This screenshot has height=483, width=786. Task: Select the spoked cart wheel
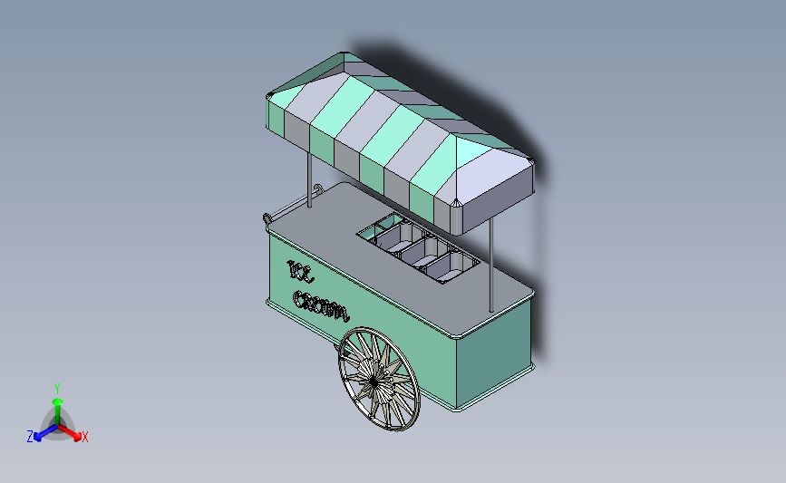pos(380,380)
